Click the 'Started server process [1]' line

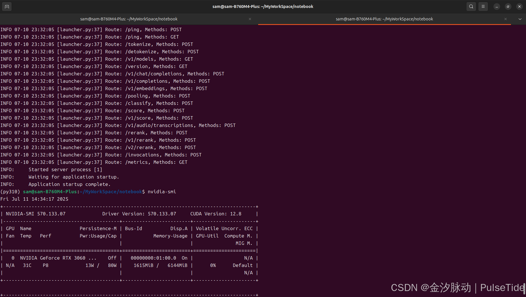pos(51,169)
